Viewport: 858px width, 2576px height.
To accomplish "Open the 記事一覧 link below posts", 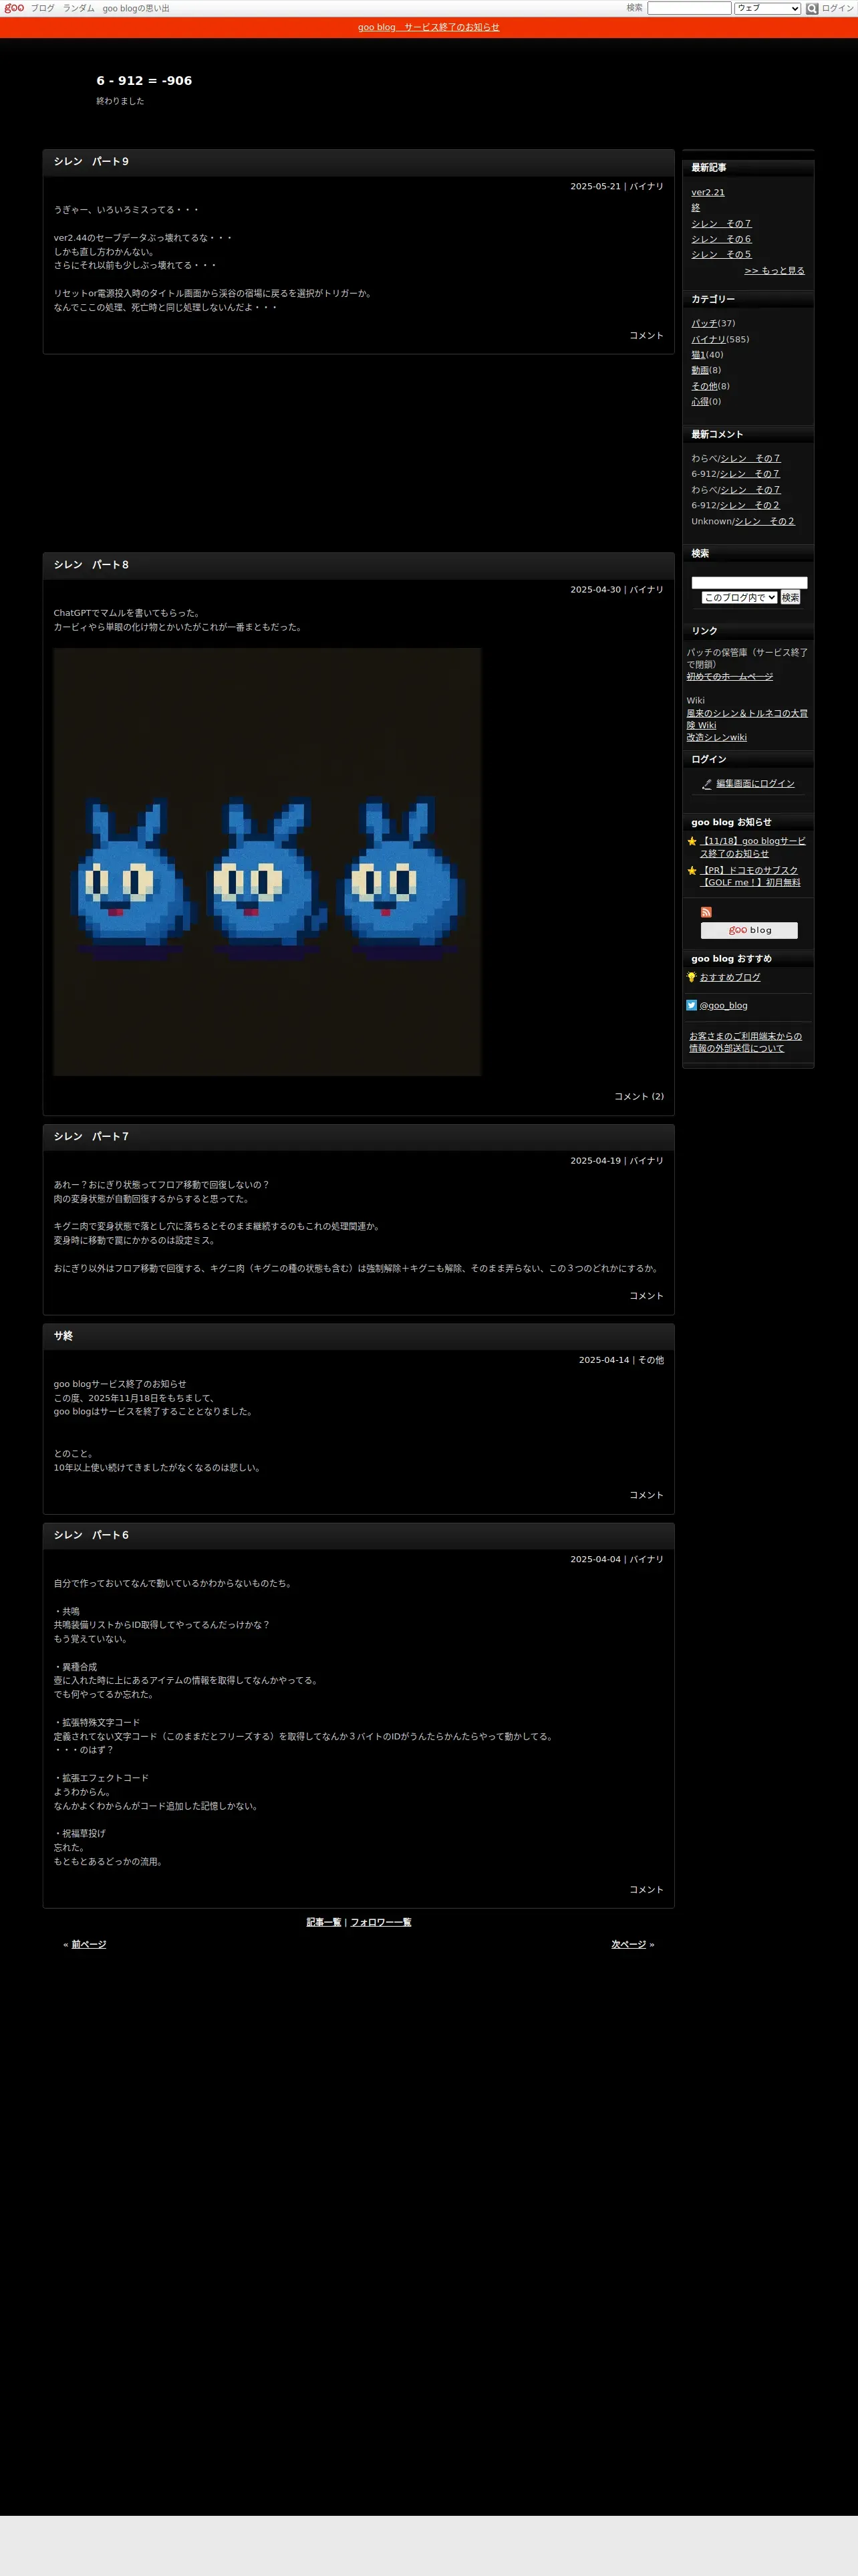I will click(323, 1922).
